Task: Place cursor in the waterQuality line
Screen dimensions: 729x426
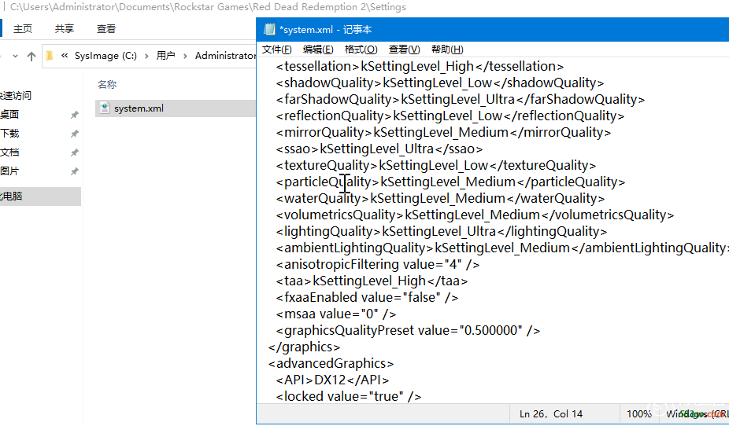Action: (440, 199)
